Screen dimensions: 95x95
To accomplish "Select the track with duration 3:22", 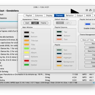I will [x=47, y=80].
